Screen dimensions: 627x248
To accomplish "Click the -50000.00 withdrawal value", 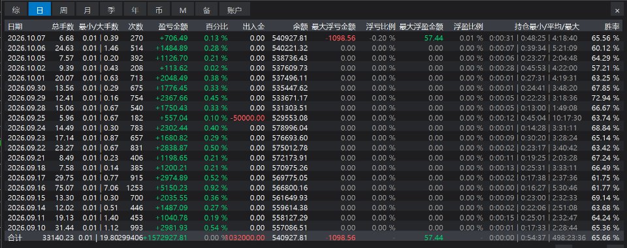I will pos(248,118).
